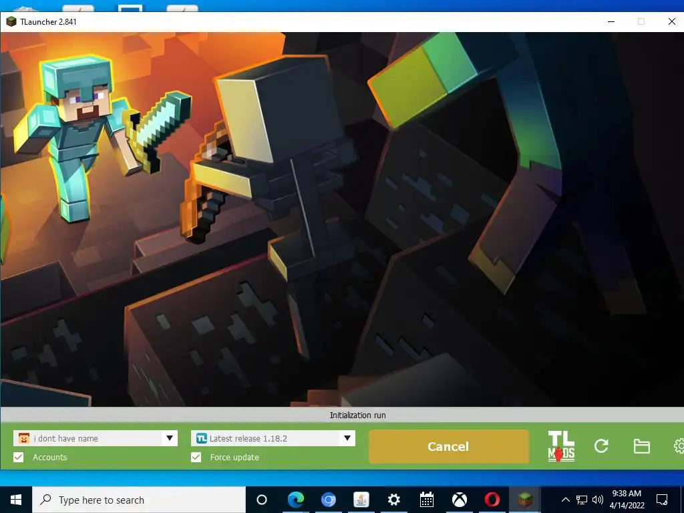Screen dimensions: 684x513
Task: Click the Cancel button
Action: (448, 446)
